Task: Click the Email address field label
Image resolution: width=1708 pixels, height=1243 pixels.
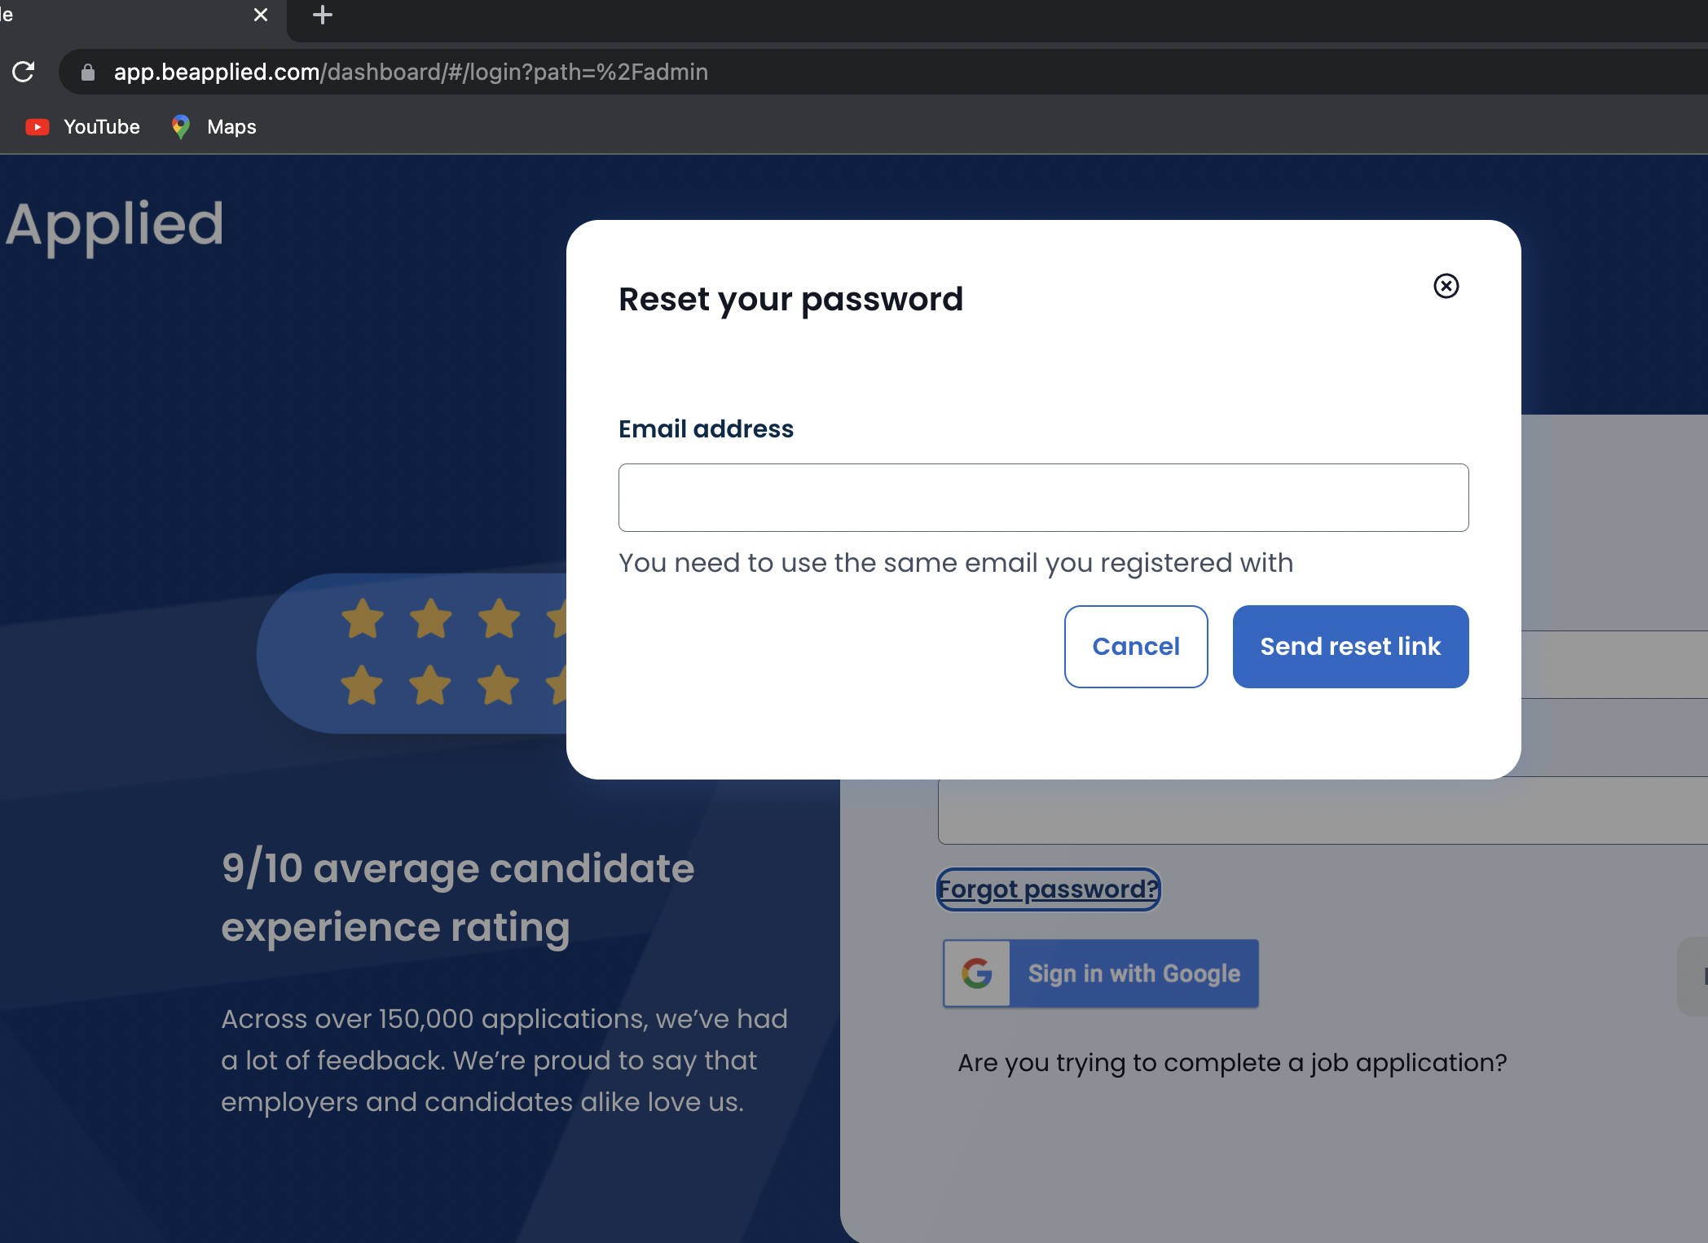Action: click(706, 429)
